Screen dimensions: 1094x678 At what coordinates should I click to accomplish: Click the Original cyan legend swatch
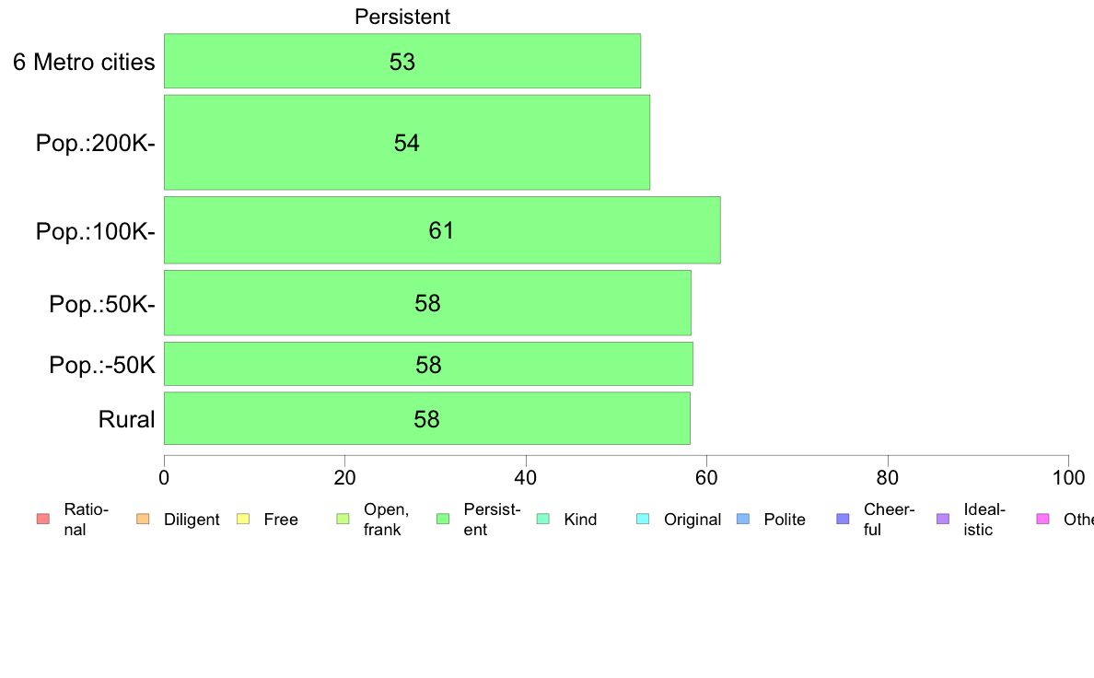tap(643, 519)
